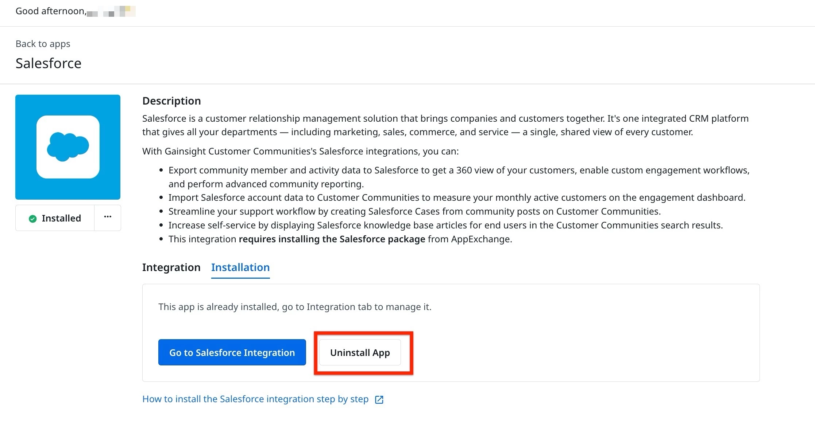Select the Installation tab
The height and width of the screenshot is (435, 815).
(x=240, y=267)
